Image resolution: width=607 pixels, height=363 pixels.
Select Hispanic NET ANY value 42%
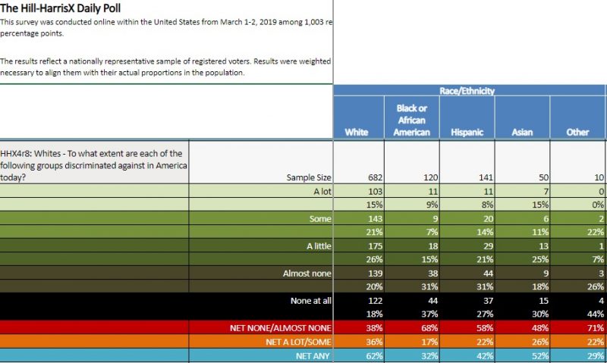pyautogui.click(x=485, y=356)
